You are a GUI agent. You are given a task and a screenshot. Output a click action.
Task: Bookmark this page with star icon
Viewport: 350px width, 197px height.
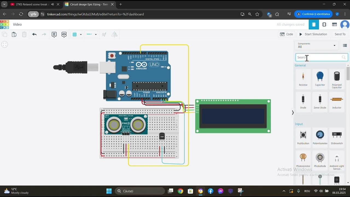[257, 14]
